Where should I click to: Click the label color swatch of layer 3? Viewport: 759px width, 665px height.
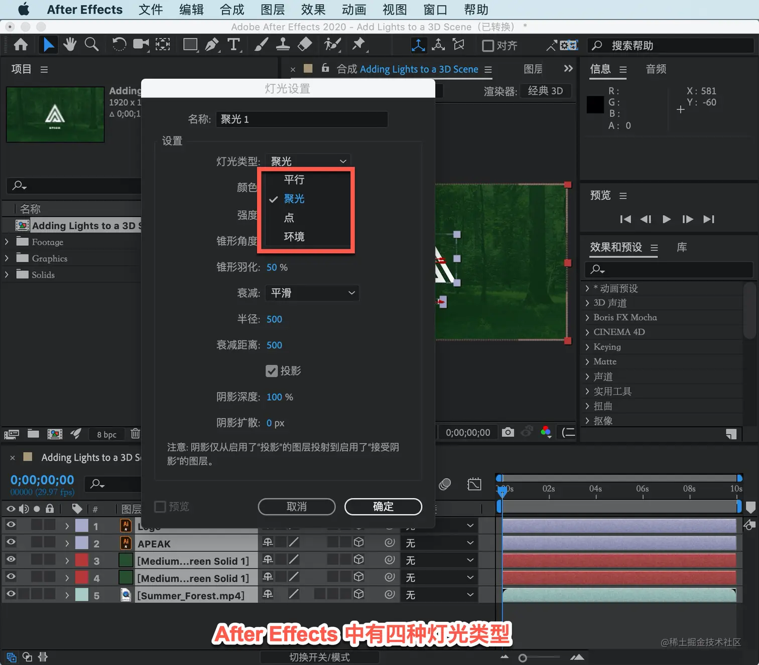point(82,560)
